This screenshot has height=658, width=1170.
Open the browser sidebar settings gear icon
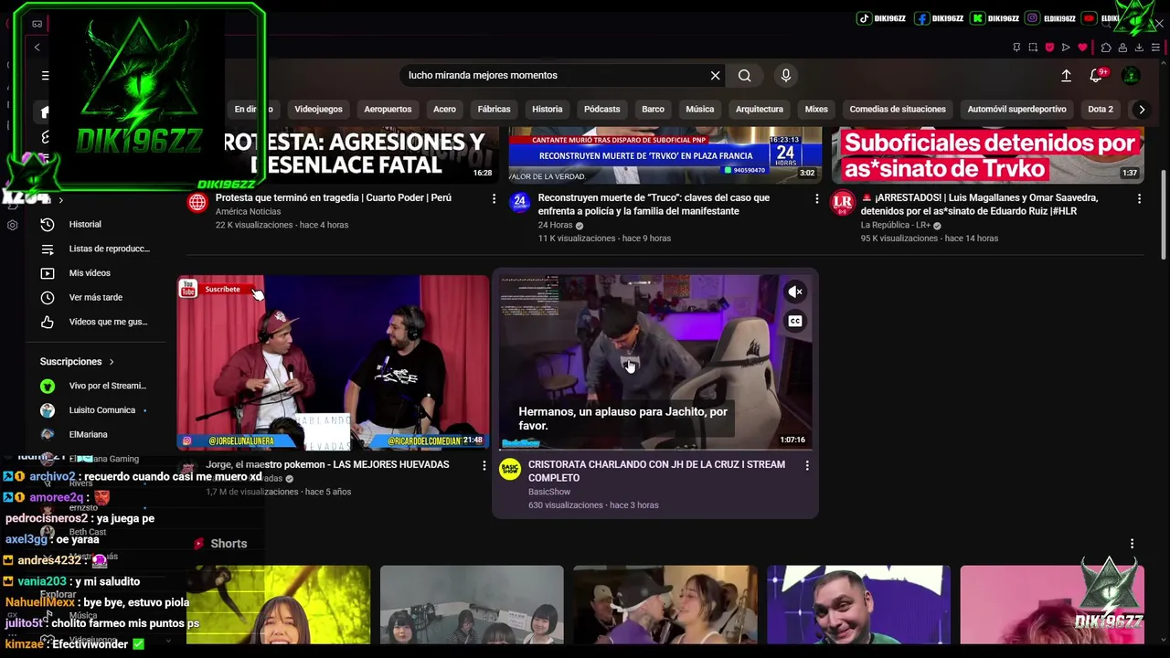coord(12,225)
